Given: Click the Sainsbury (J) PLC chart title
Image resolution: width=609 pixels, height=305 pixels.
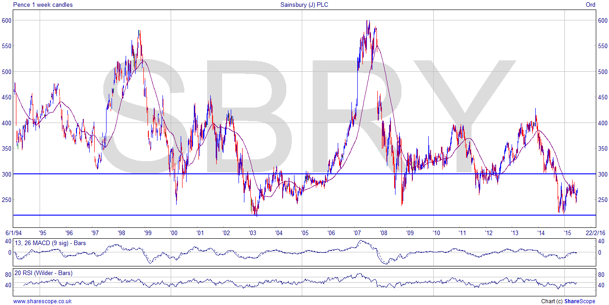Looking at the screenshot, I should tap(304, 5).
